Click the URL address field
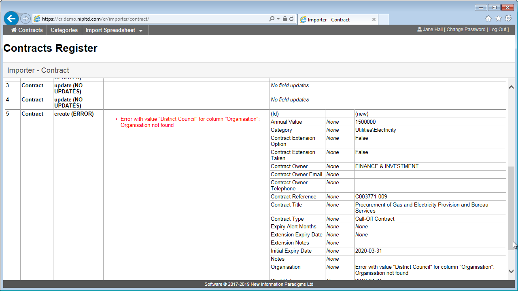Image resolution: width=518 pixels, height=291 pixels. [154, 19]
